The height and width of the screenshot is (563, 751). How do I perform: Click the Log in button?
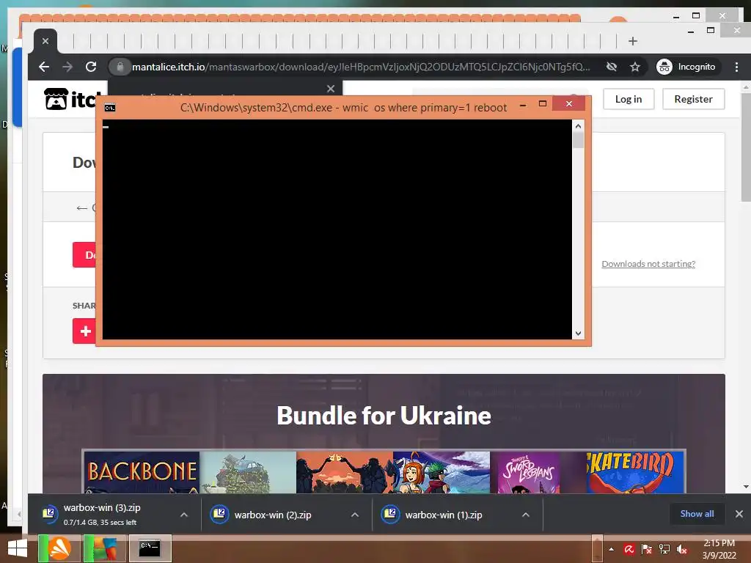(x=629, y=99)
